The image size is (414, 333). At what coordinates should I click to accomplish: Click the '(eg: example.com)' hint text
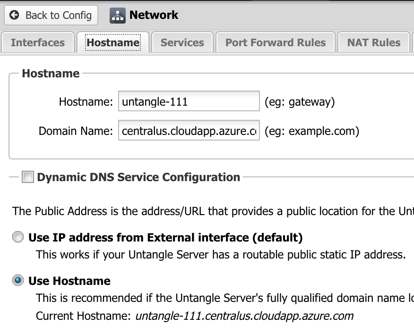[312, 131]
